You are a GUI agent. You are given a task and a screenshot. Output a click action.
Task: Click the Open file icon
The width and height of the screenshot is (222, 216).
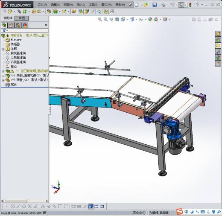(146, 5)
